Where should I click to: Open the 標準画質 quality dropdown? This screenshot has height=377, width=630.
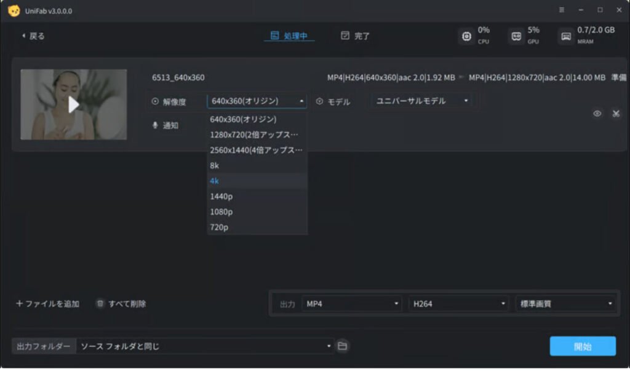(564, 303)
